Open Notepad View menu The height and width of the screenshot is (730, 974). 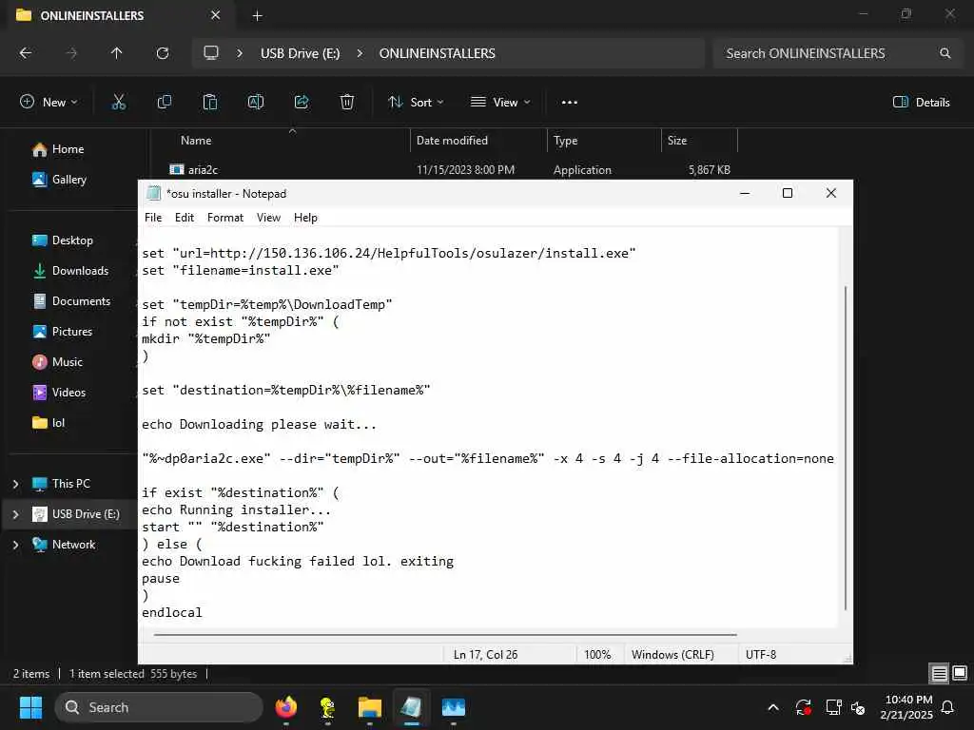268,218
